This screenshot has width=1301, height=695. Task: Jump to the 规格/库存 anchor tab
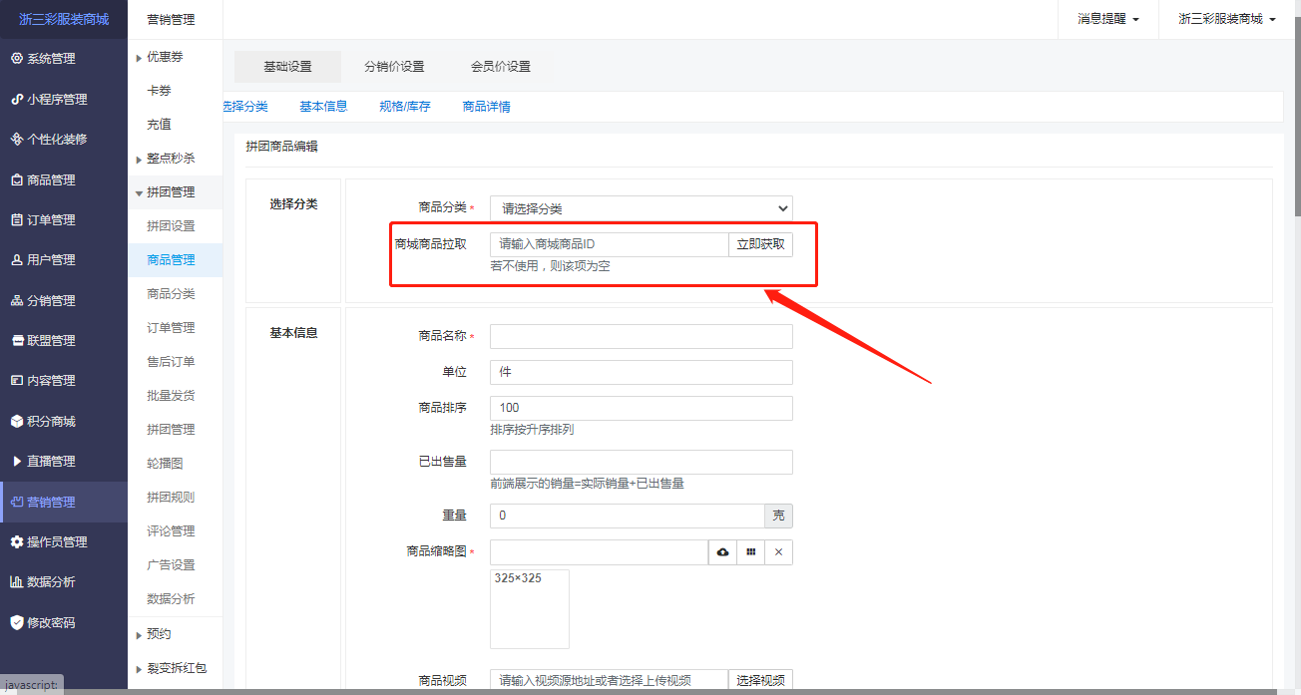pos(405,107)
